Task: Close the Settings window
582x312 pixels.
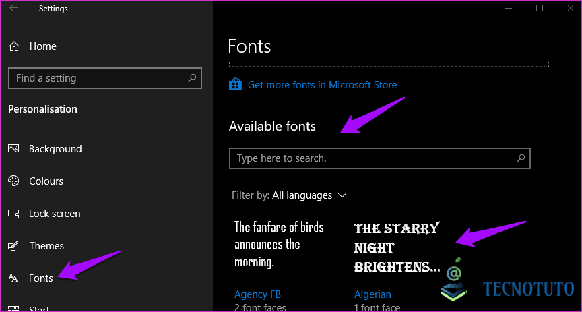Action: (571, 8)
